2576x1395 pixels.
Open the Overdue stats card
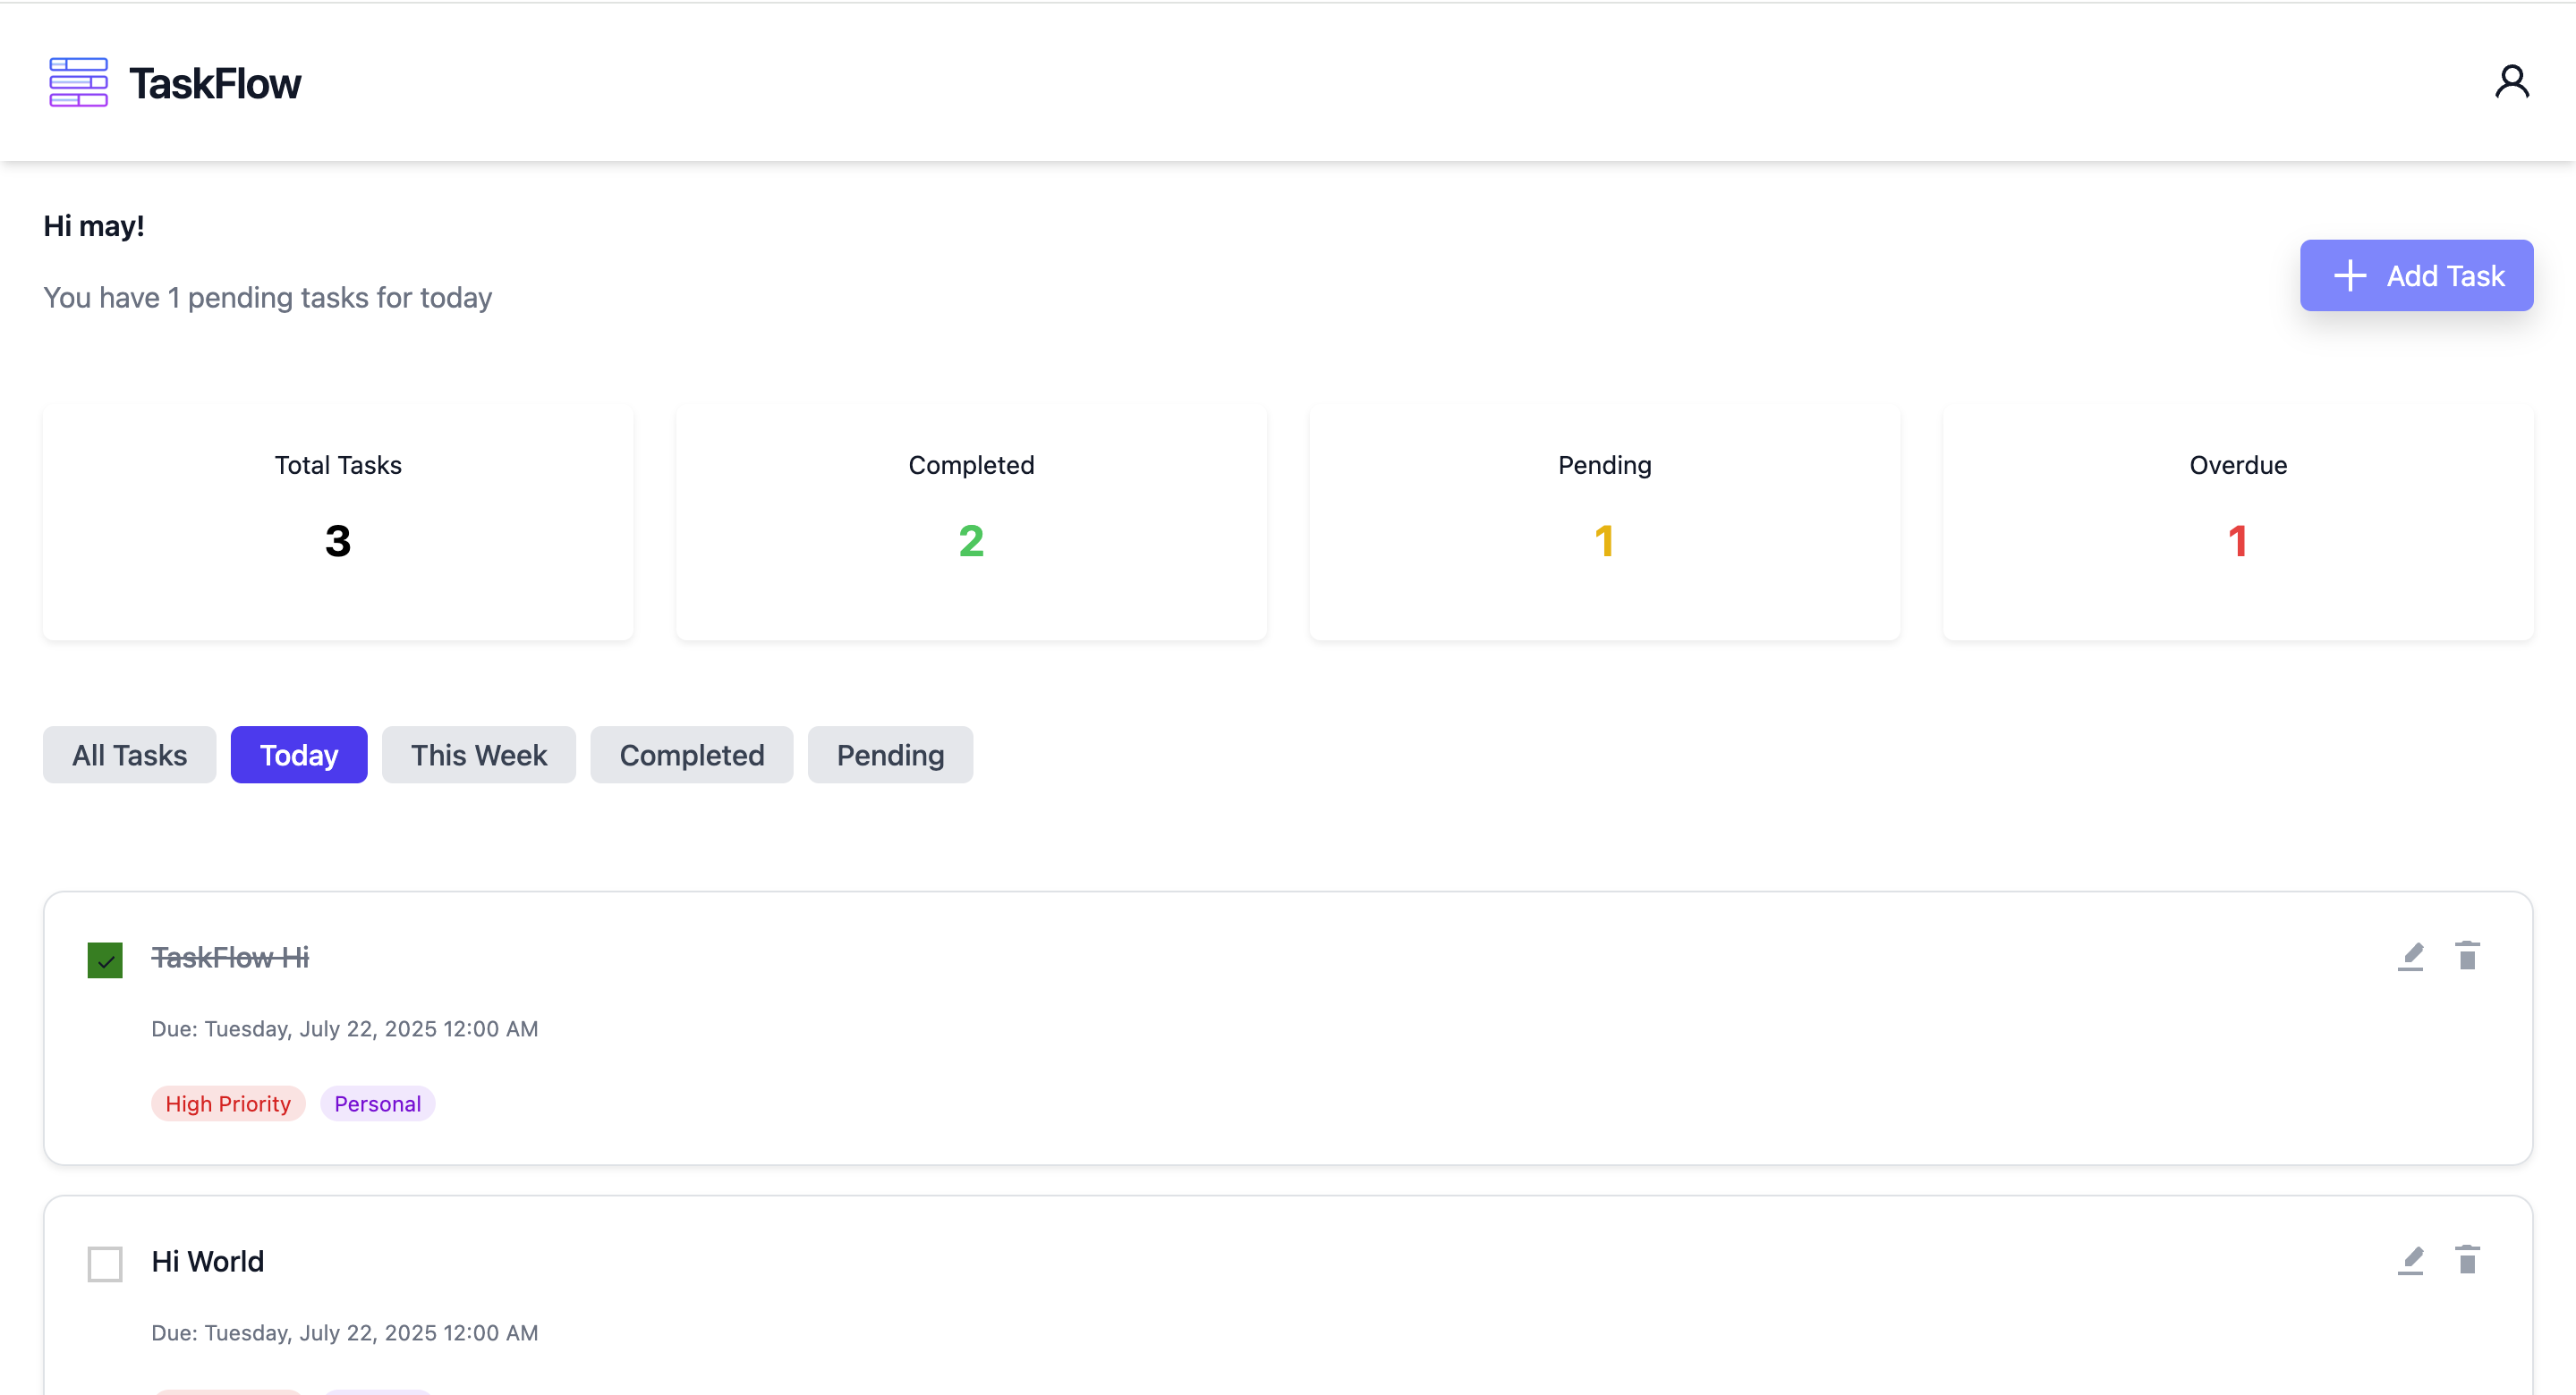(2238, 522)
